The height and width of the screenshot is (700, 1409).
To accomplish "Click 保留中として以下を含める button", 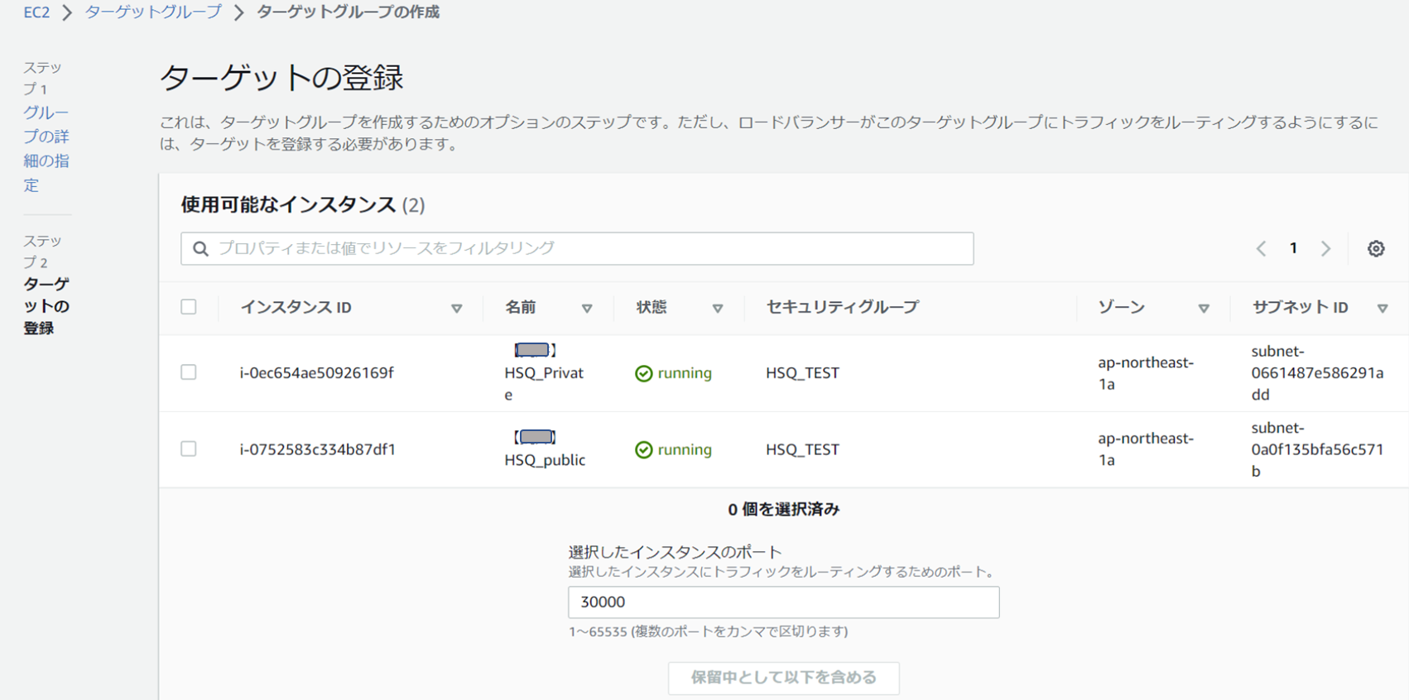I will point(783,678).
